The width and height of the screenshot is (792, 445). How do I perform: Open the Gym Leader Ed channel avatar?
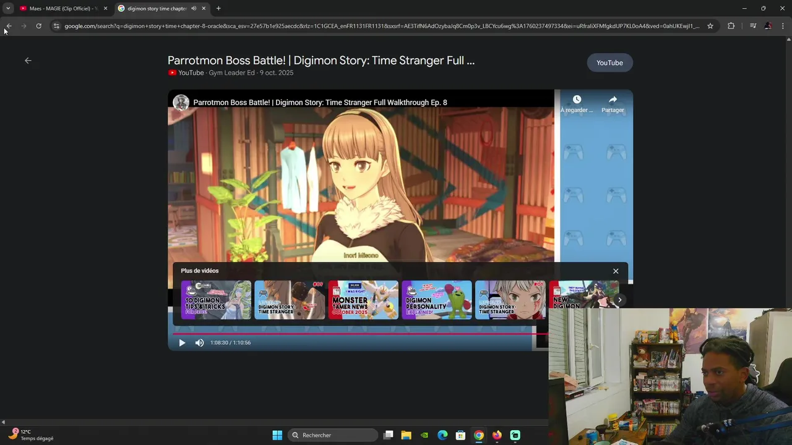[181, 103]
